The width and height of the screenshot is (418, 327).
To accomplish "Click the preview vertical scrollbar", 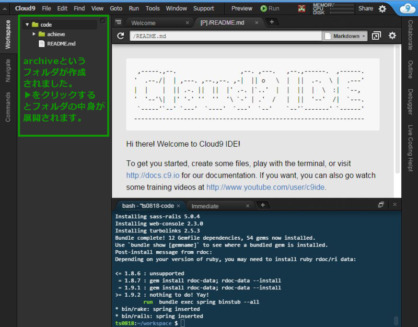I will (x=398, y=109).
